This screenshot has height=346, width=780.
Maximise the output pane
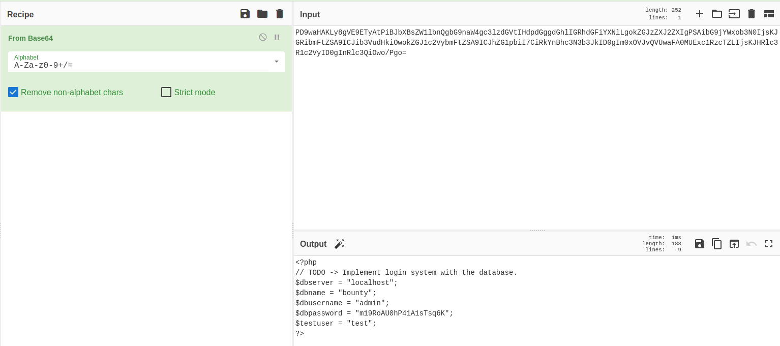pyautogui.click(x=769, y=244)
